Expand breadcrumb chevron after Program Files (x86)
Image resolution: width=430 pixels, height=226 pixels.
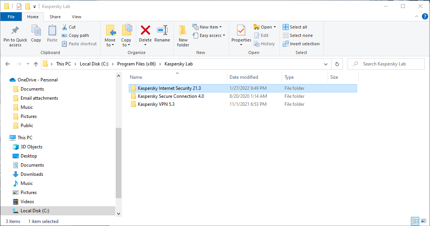pos(160,64)
